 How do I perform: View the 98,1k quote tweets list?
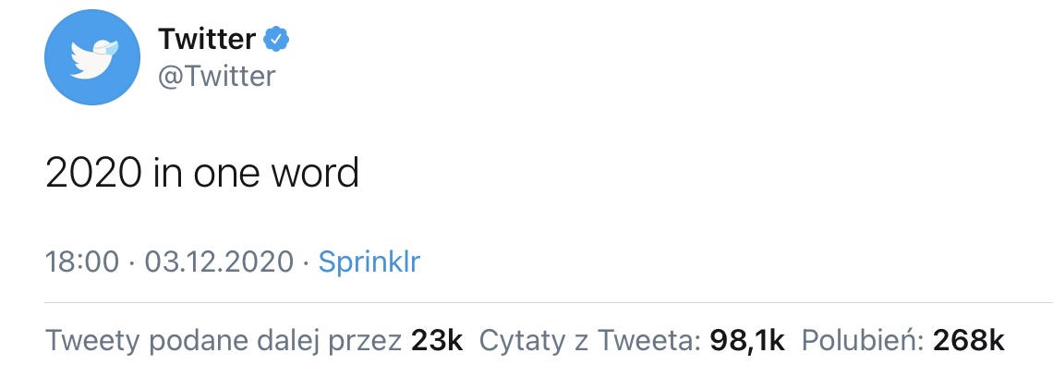(x=632, y=341)
